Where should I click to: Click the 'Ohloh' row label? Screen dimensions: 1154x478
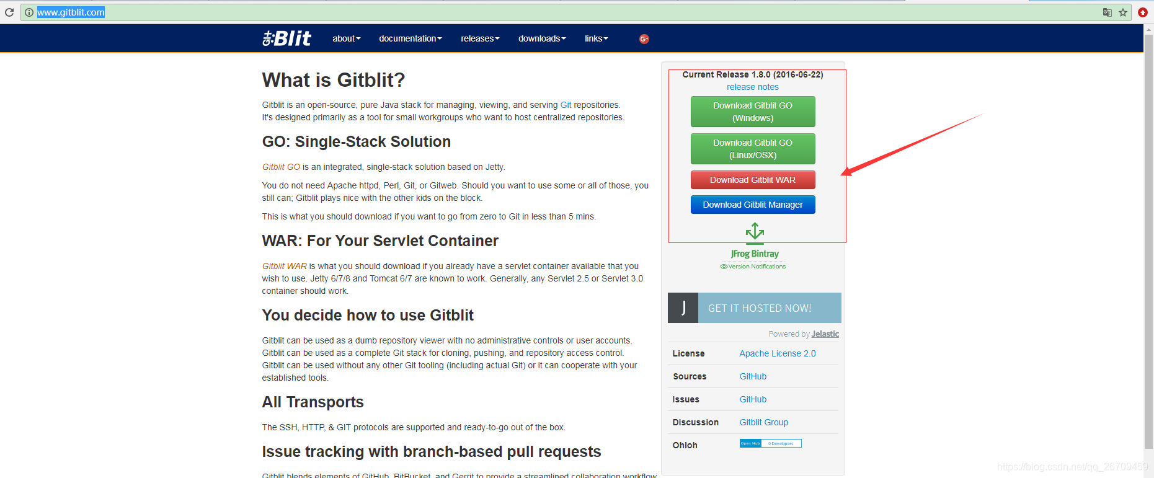click(x=685, y=445)
